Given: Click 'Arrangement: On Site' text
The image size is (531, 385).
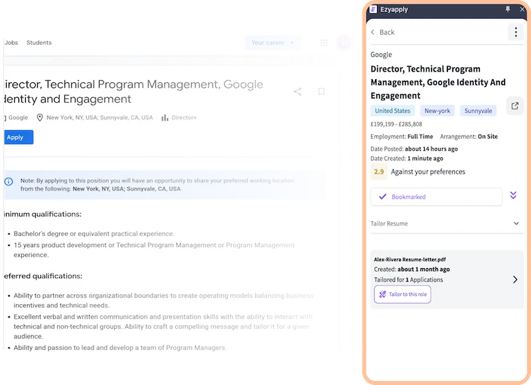Looking at the screenshot, I should [469, 137].
